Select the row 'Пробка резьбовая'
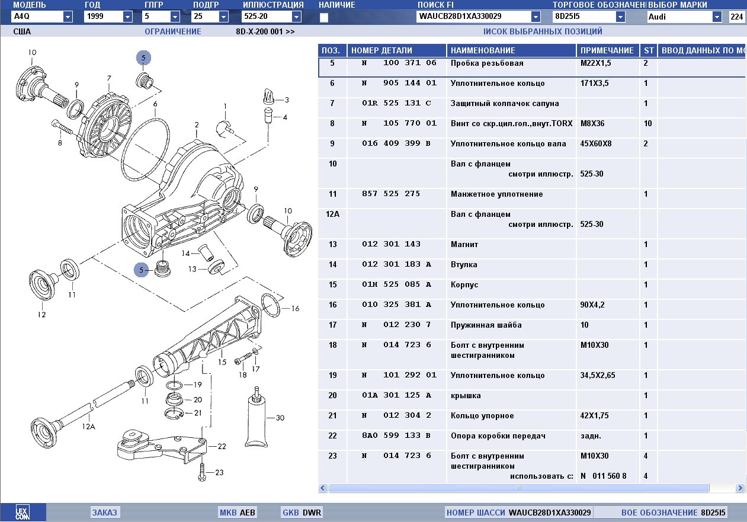Screen dimensions: 747x522 (532, 67)
